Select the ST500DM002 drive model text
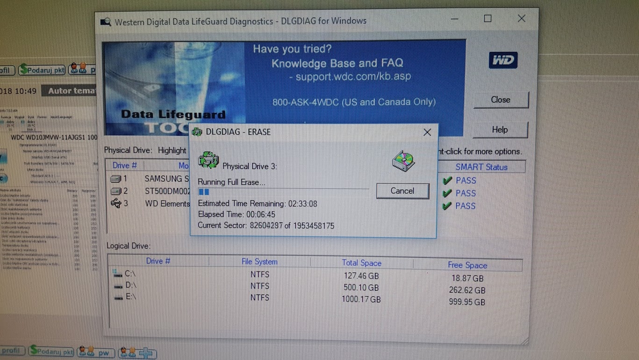 (168, 191)
